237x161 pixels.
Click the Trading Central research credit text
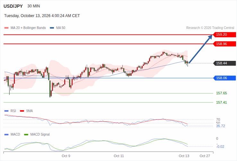coord(210,28)
